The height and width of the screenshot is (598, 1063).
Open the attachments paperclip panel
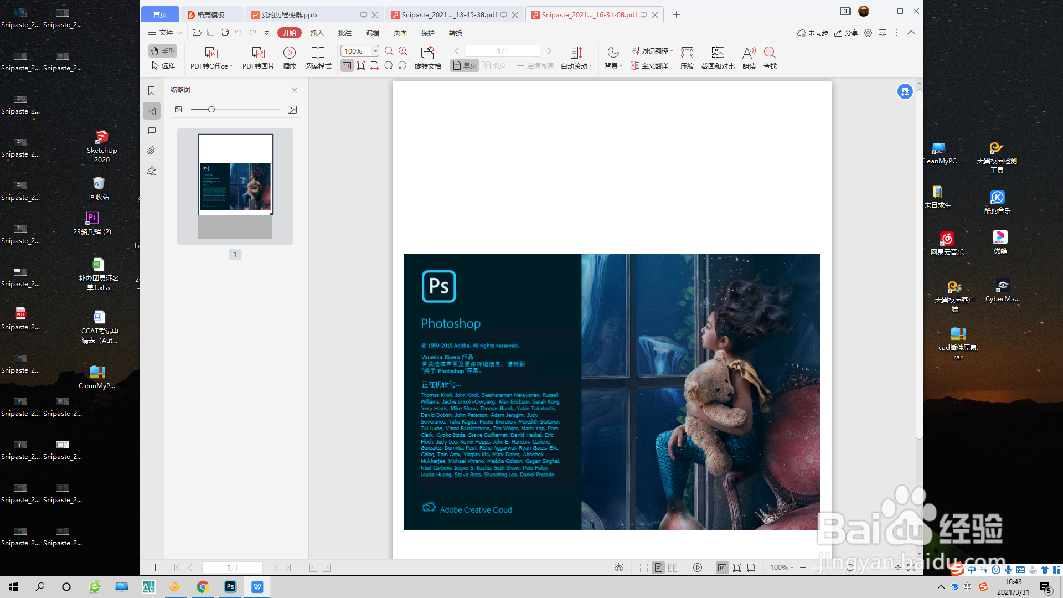[x=151, y=151]
